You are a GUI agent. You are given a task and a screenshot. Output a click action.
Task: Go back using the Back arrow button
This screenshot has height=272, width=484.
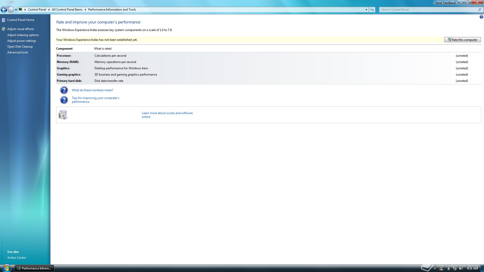[x=4, y=10]
